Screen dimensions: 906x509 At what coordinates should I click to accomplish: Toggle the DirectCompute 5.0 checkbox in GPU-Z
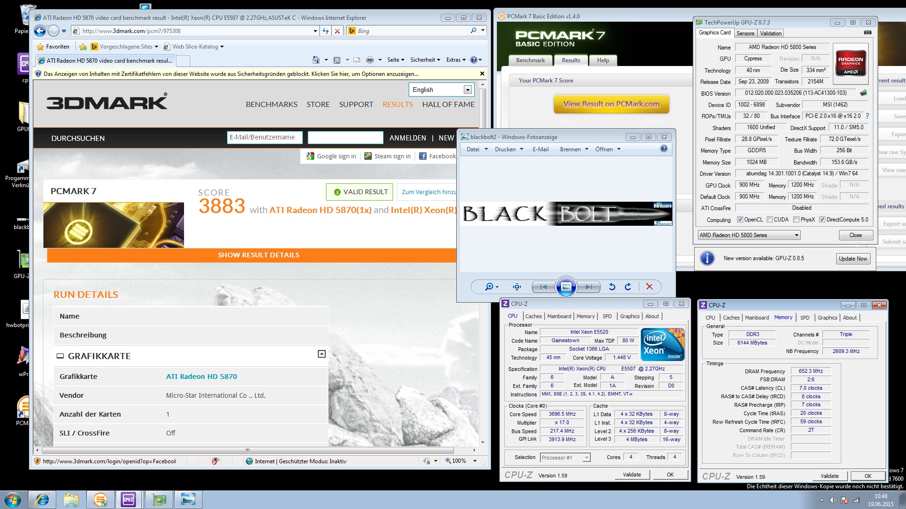[822, 220]
